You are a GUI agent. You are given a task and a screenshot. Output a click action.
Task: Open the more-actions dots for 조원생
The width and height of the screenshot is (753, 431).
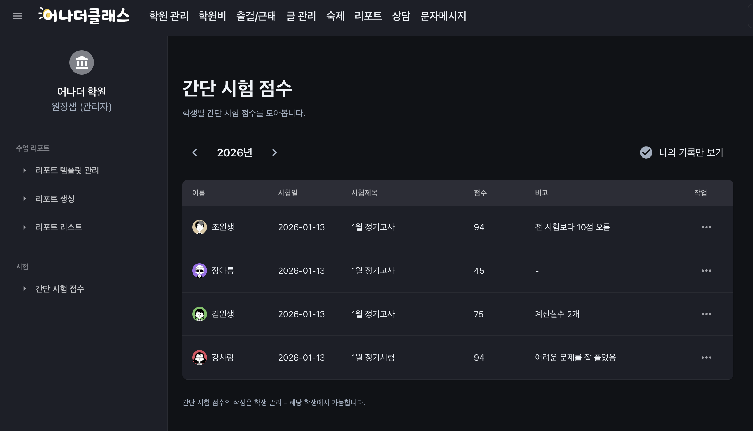click(706, 227)
